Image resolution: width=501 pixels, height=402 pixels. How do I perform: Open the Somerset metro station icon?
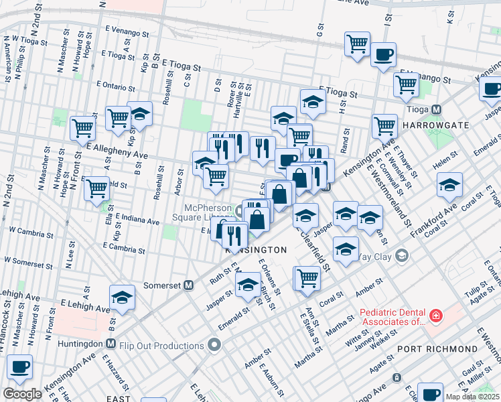[189, 285]
